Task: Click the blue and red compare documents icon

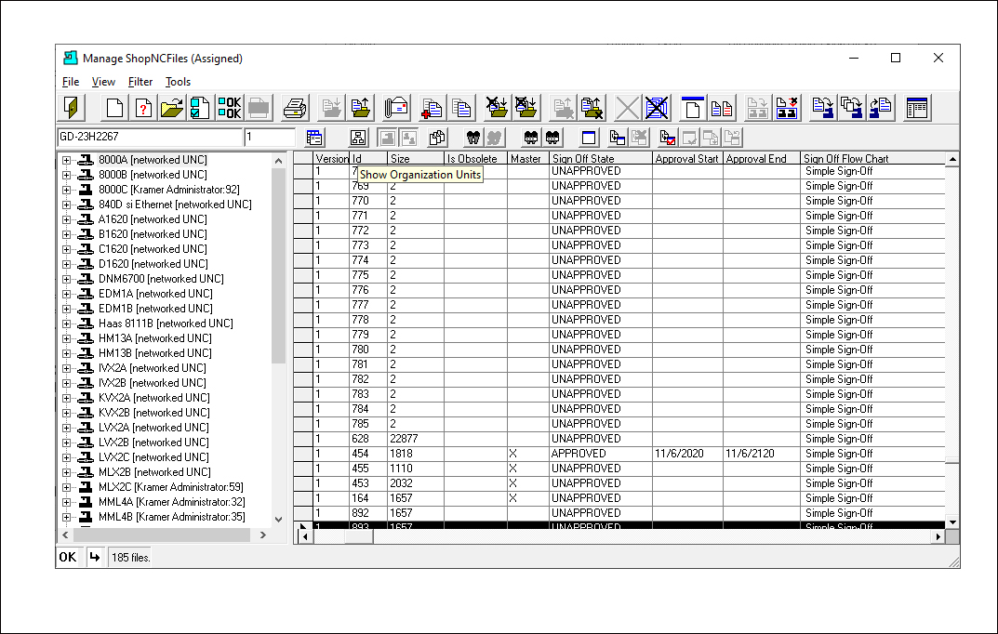Action: click(x=721, y=108)
